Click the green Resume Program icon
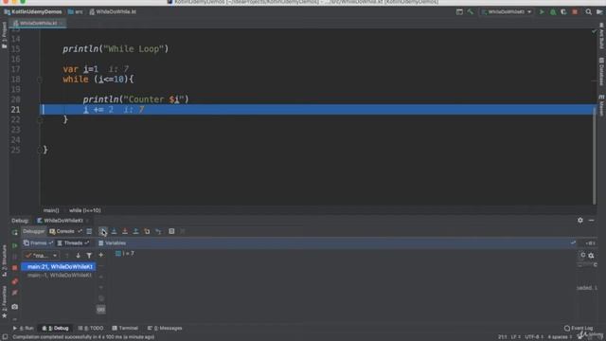Screen dimensions: 606x341 click(x=15, y=245)
